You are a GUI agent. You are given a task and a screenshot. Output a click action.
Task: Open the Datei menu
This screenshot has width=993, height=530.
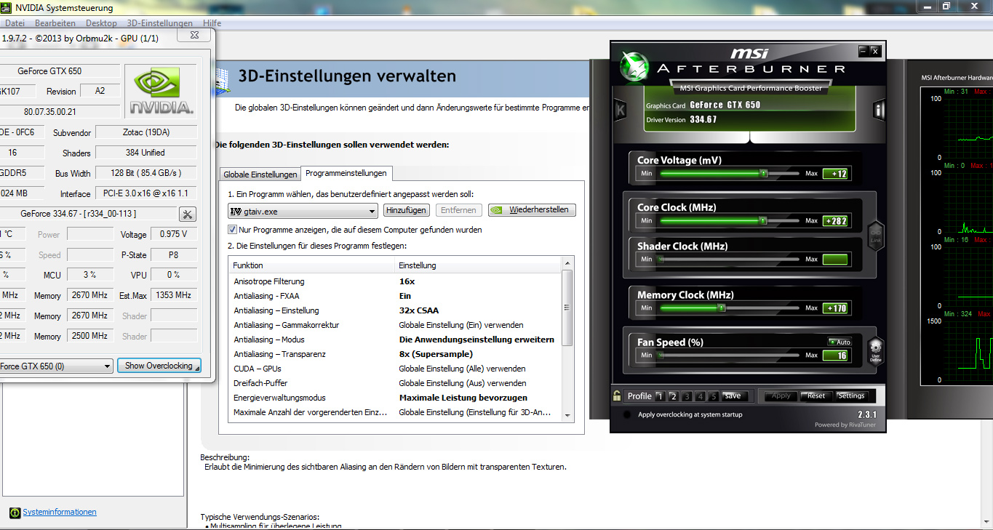[15, 23]
